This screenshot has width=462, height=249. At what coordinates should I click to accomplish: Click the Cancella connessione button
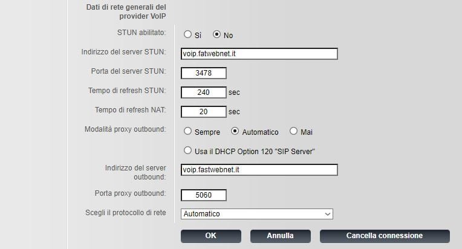pos(385,236)
